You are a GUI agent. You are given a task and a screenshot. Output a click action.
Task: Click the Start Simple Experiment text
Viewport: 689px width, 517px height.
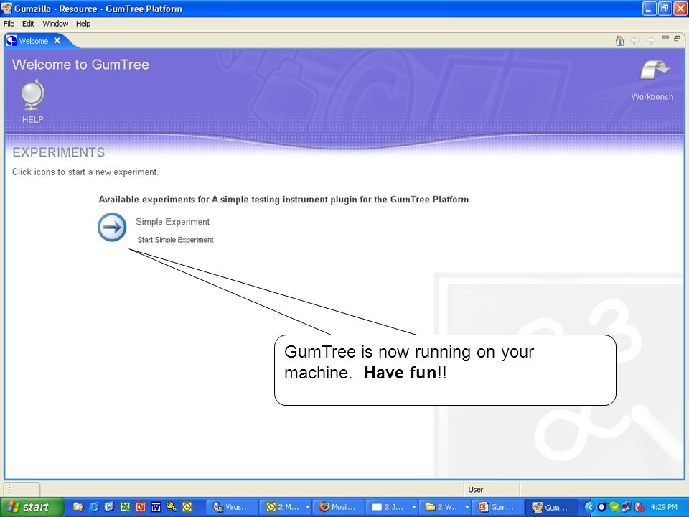[x=175, y=240]
